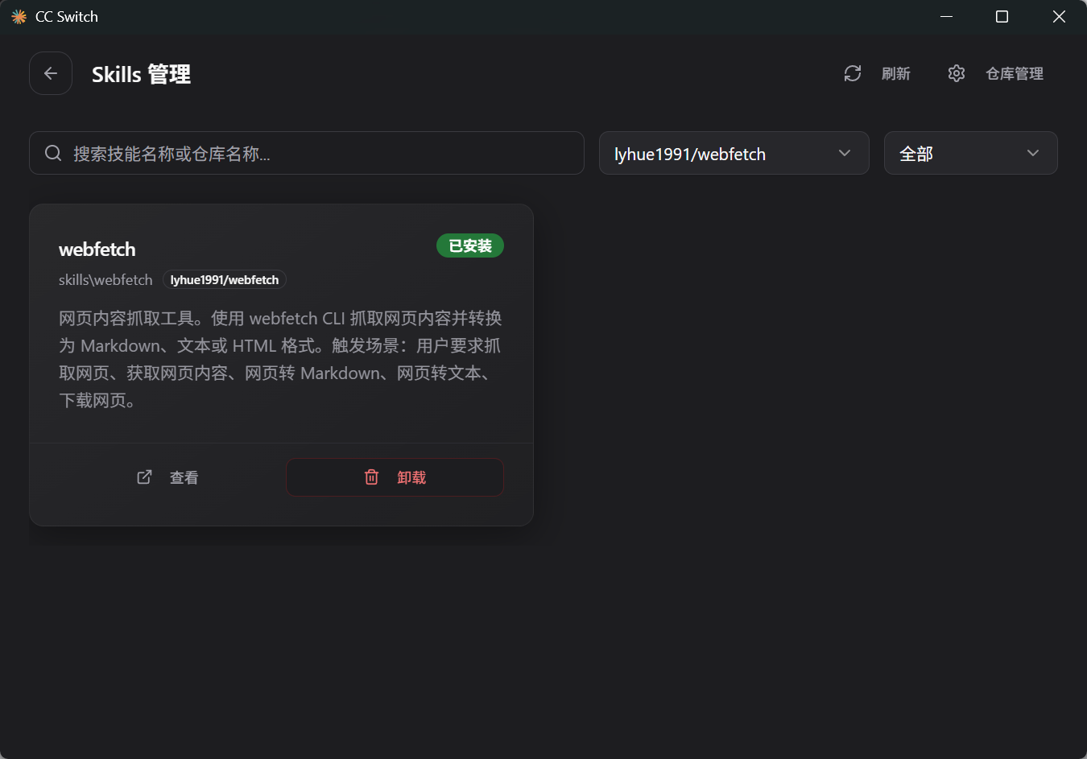This screenshot has height=759, width=1087.
Task: Open the lyhue1991/webfetch repository dropdown
Action: pyautogui.click(x=717, y=153)
